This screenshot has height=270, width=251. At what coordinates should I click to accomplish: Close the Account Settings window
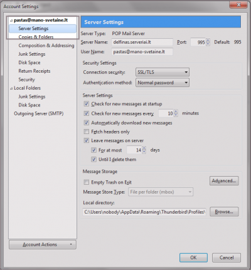click(x=238, y=5)
